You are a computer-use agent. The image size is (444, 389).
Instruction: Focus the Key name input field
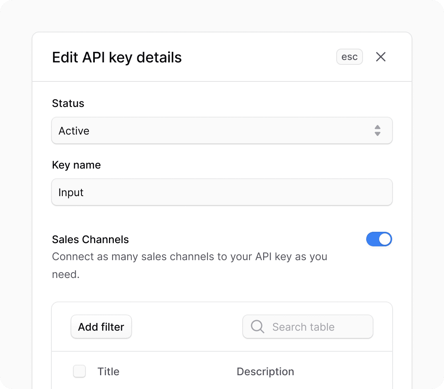222,192
